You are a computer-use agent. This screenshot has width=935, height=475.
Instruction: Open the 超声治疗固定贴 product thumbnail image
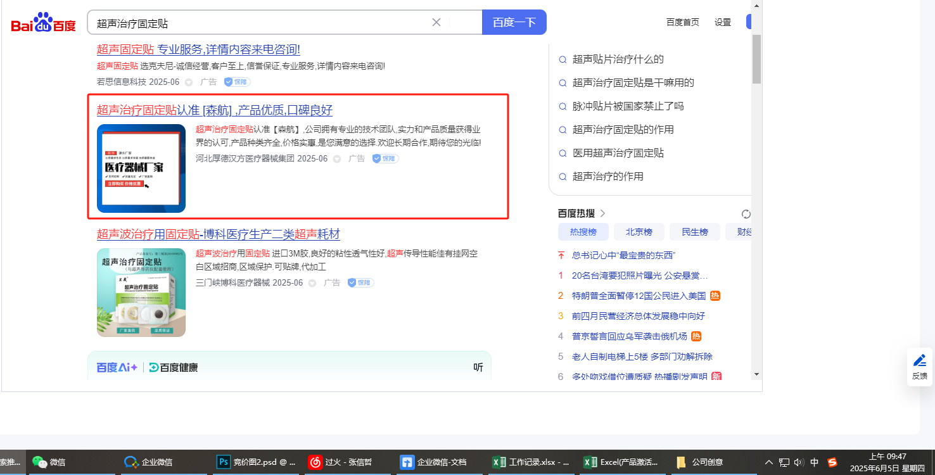click(x=141, y=293)
